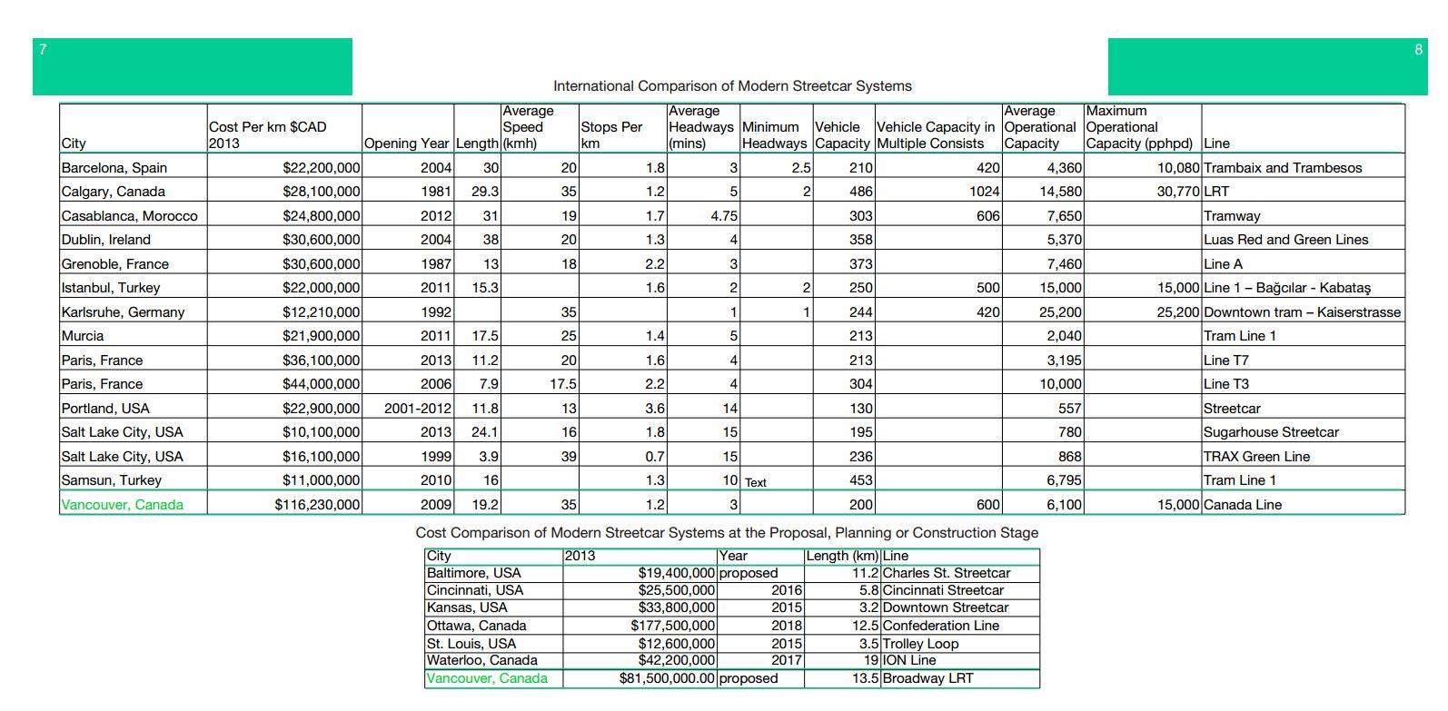This screenshot has width=1448, height=711.
Task: Select the Barcelona, Spain city cell
Action: 114,168
